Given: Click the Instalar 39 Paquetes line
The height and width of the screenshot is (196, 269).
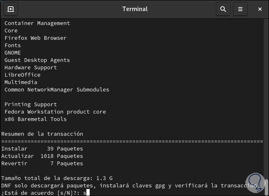Looking at the screenshot, I should point(42,149).
